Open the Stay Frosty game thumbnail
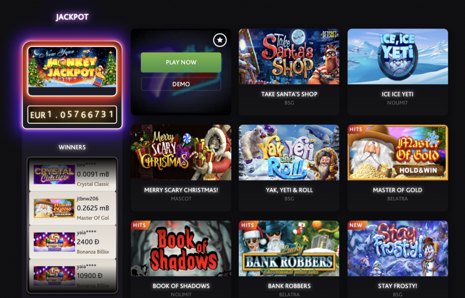This screenshot has width=465, height=298. [398, 248]
